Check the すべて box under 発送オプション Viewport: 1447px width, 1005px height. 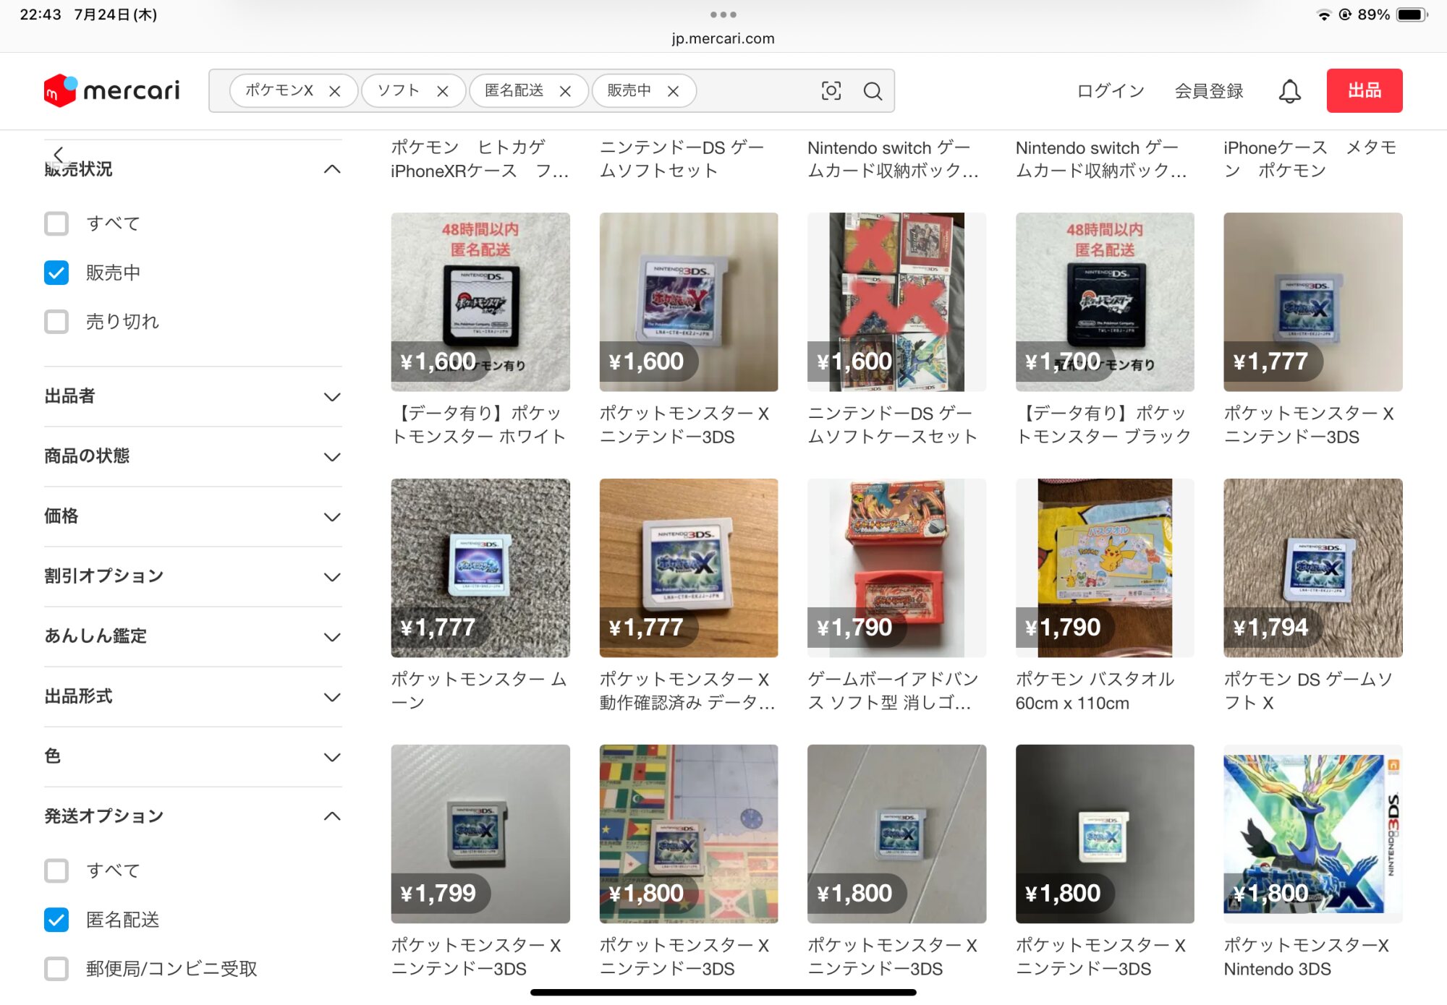[x=56, y=871]
